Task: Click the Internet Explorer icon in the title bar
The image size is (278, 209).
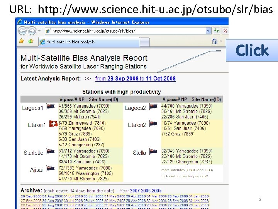Action: pos(20,22)
